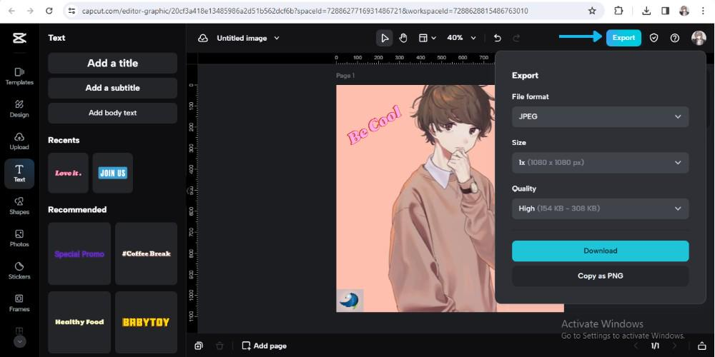Open the browser extensions puzzle icon
Image resolution: width=715 pixels, height=357 pixels.
click(618, 11)
